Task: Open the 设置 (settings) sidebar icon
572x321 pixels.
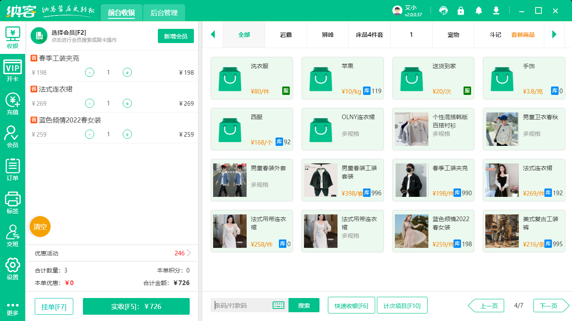Action: click(x=12, y=265)
